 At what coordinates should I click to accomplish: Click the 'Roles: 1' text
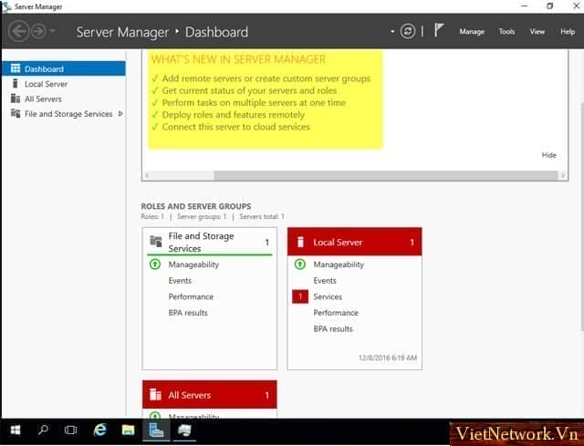152,216
